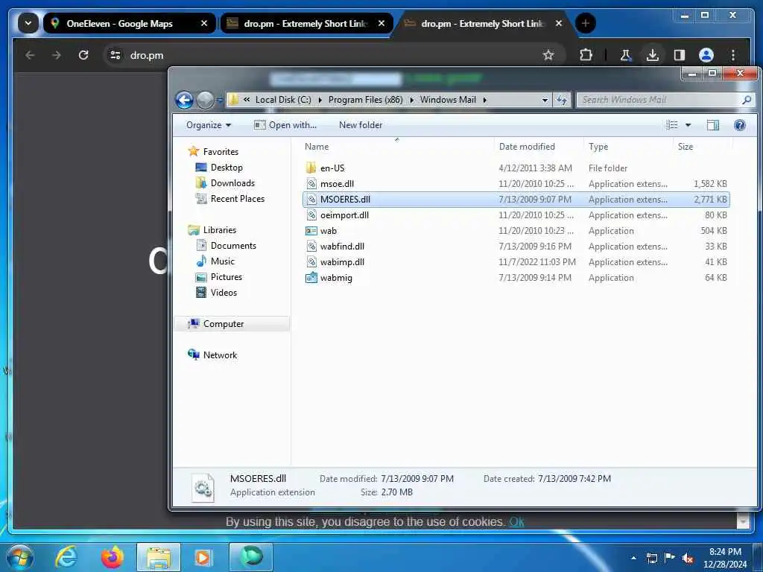Open Videos library
The image size is (763, 572).
[x=216, y=292]
